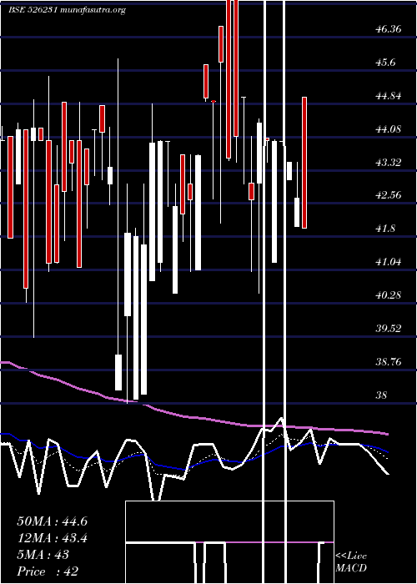The image size is (417, 584).
Task: Click the white candlestick bottoming near 38.3
Action: 118,372
